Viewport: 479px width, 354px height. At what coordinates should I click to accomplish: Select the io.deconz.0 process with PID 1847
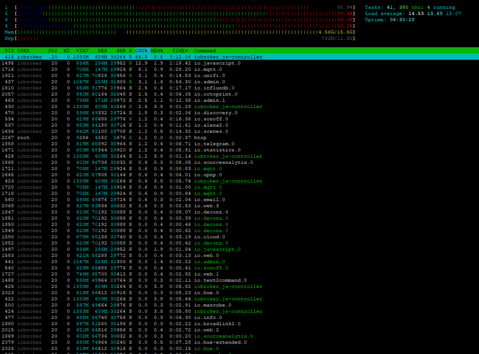(239, 212)
